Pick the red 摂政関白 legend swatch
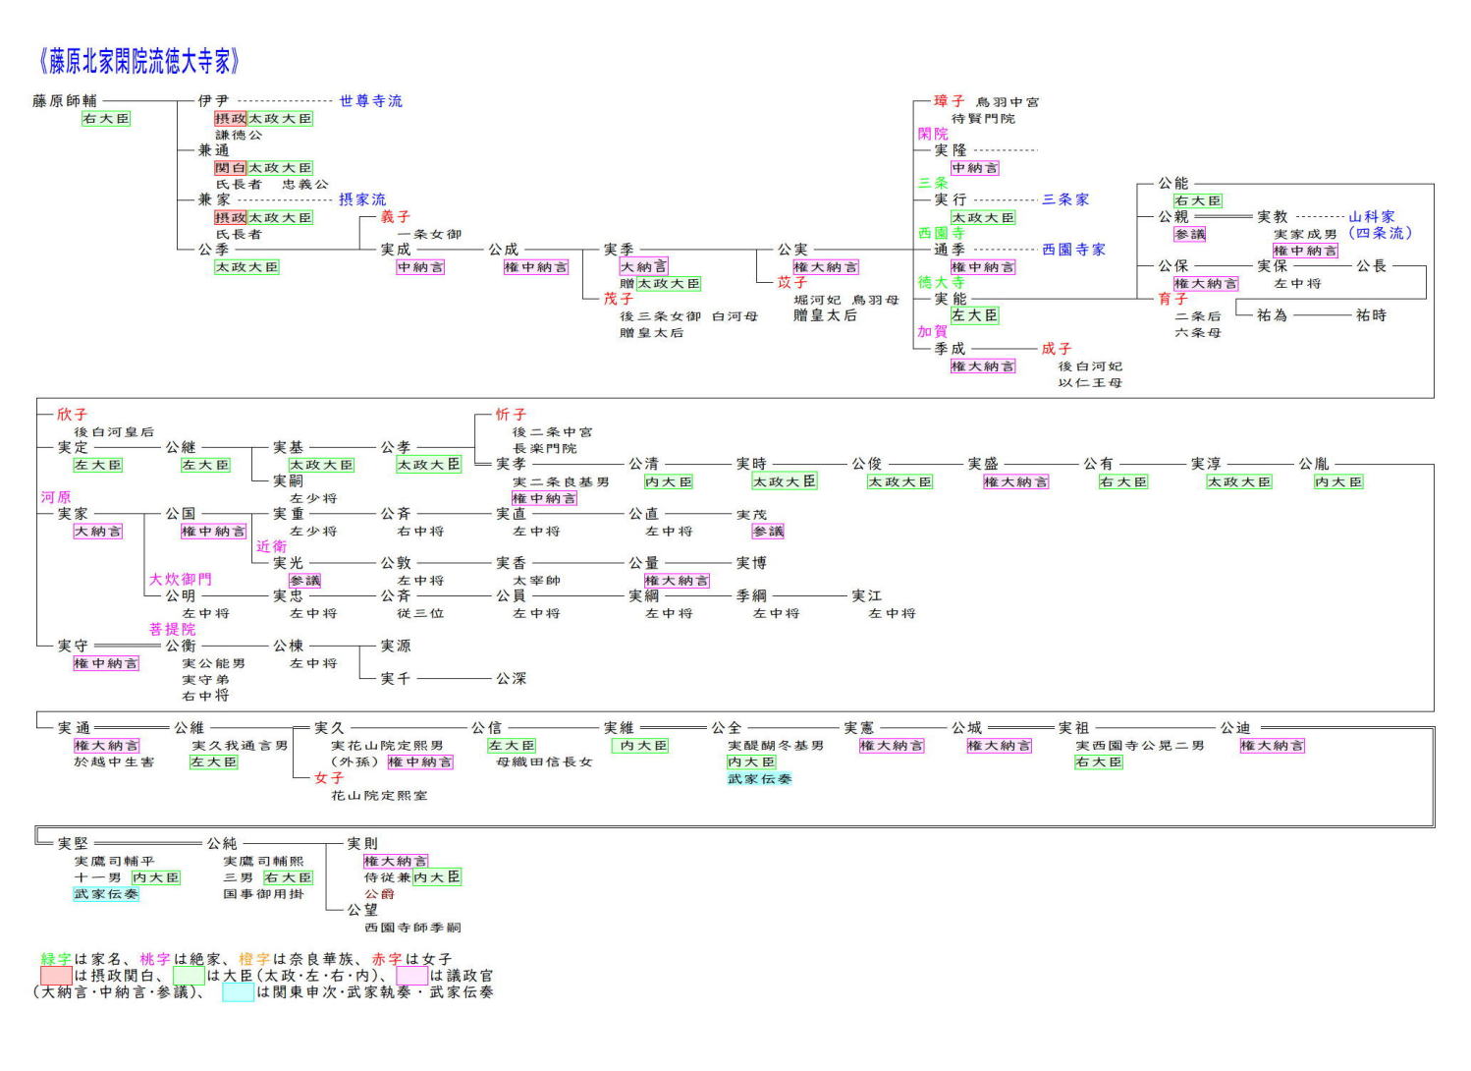This screenshot has height=1071, width=1471. click(x=56, y=976)
